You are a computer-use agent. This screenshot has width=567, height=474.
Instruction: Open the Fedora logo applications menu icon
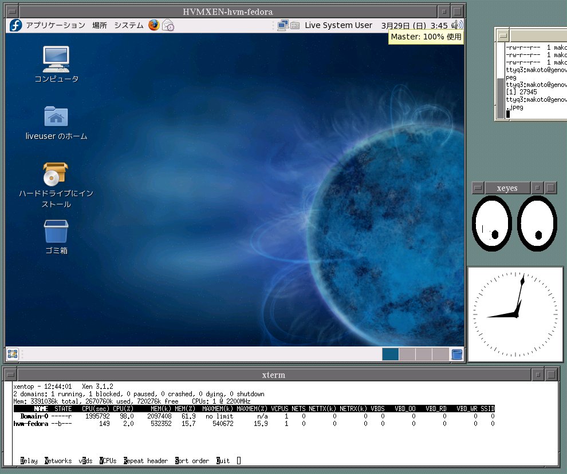click(x=15, y=25)
